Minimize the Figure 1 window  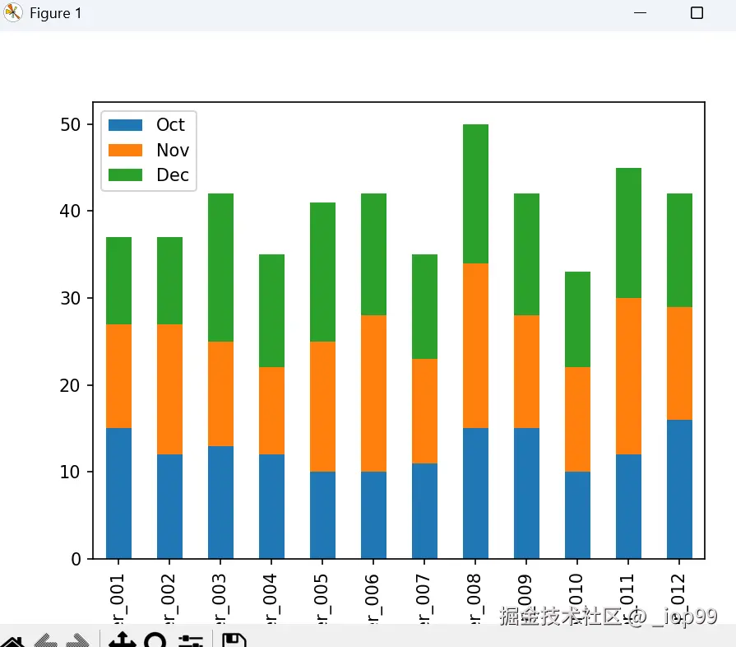[640, 12]
